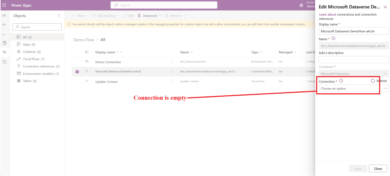
Task: Open the Update Contact flow item
Action: (107, 82)
